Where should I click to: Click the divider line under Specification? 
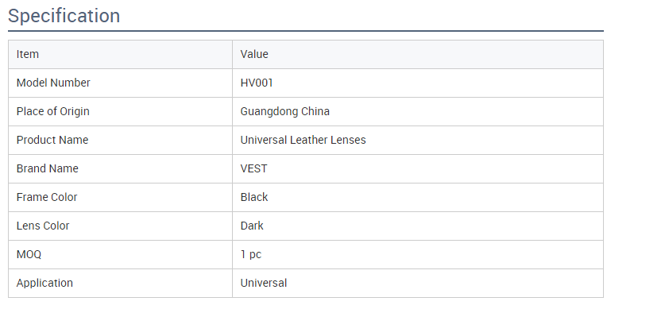[x=306, y=31]
